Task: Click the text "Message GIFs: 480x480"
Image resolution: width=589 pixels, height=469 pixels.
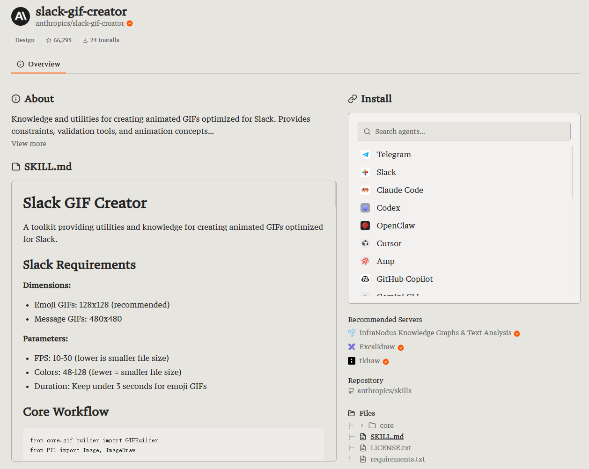Action: click(78, 319)
